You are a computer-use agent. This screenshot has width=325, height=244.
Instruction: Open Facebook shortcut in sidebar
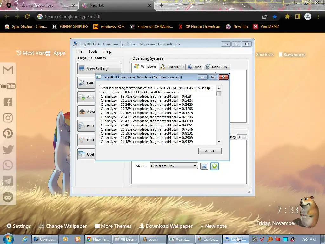pos(8,102)
